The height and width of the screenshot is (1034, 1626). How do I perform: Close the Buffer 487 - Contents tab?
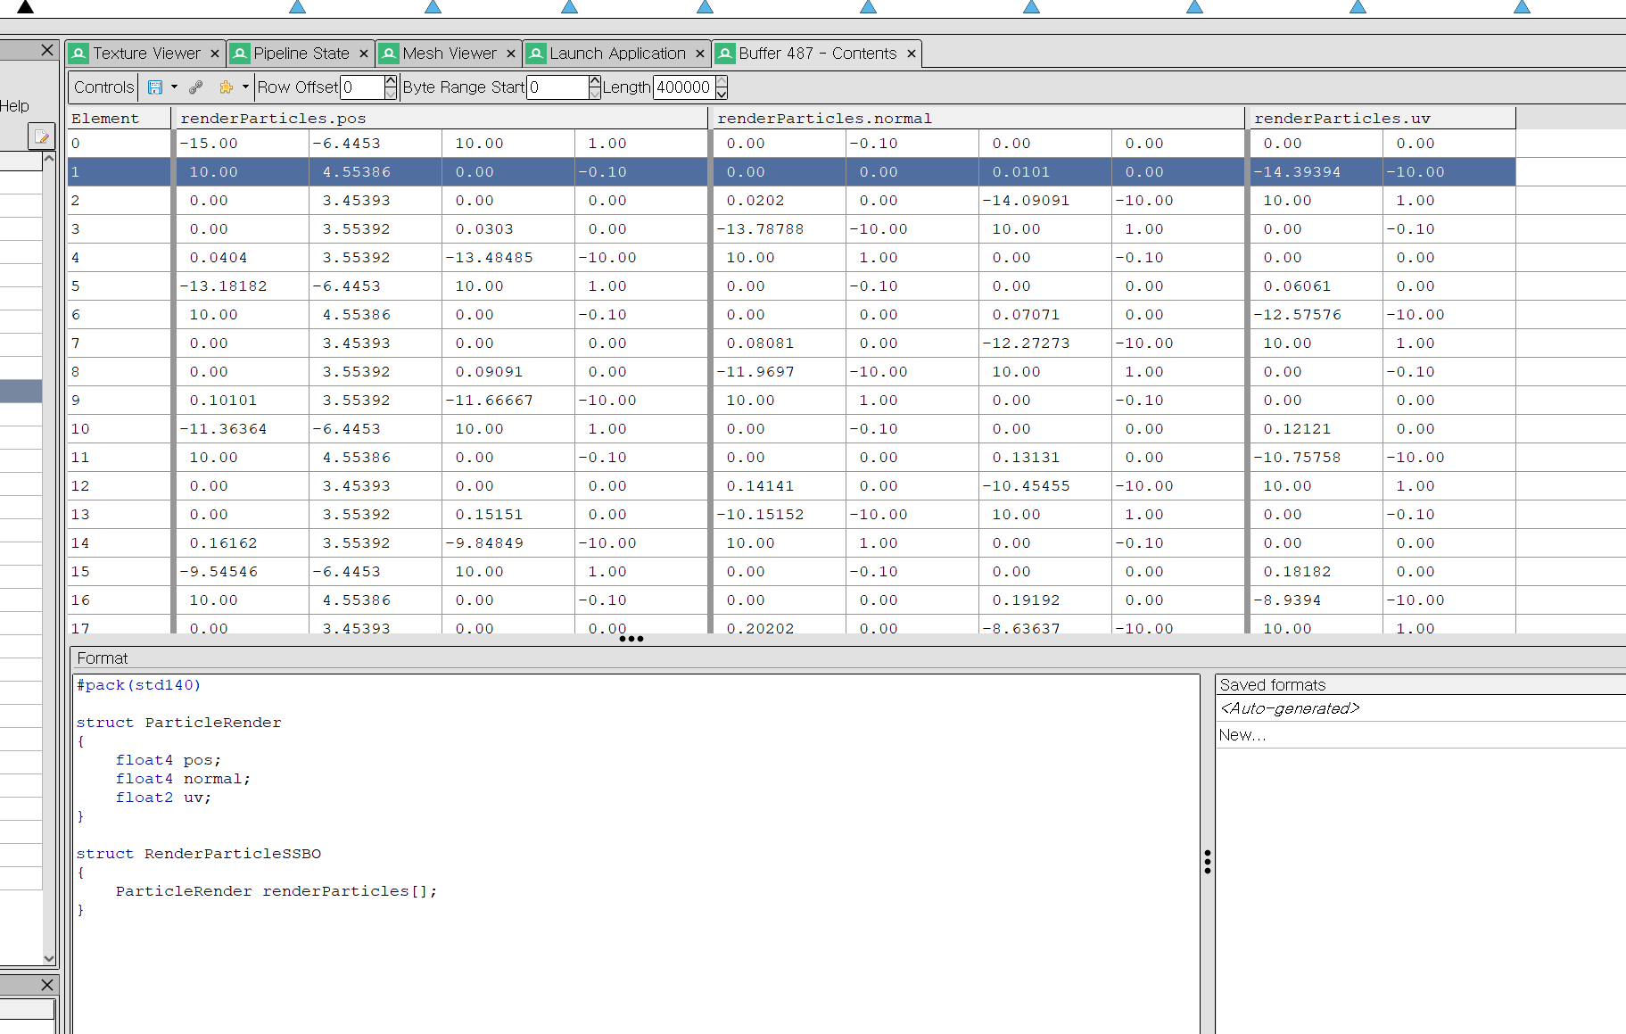click(912, 54)
